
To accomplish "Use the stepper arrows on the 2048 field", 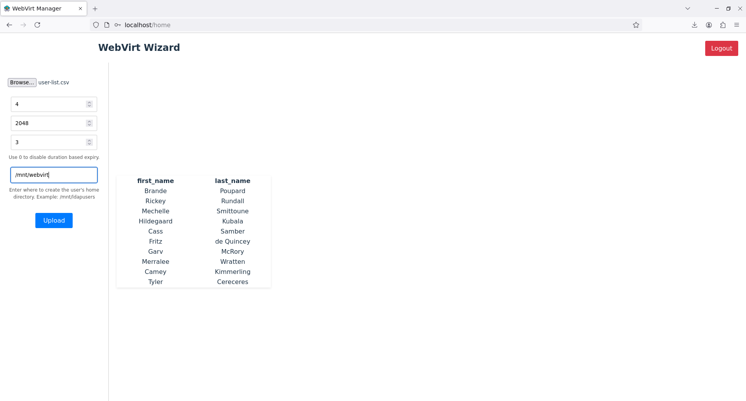I will pyautogui.click(x=89, y=123).
